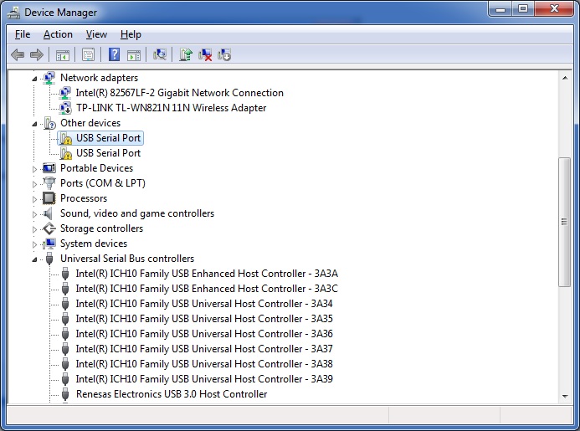
Task: Click the Network adapters category icon
Action: [49, 78]
